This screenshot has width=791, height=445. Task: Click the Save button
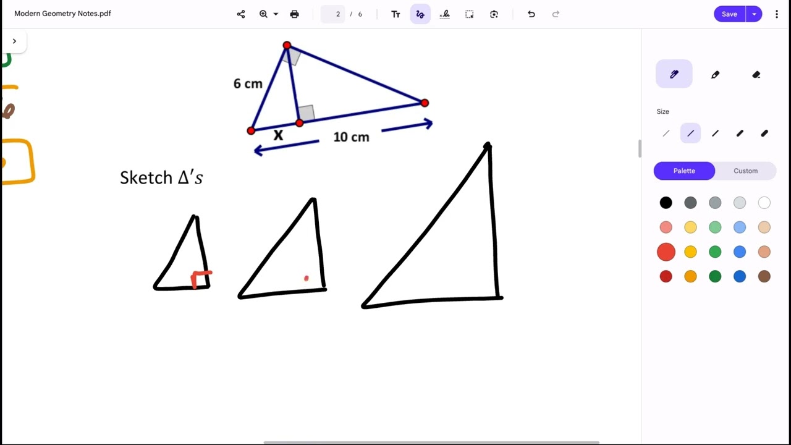click(729, 14)
